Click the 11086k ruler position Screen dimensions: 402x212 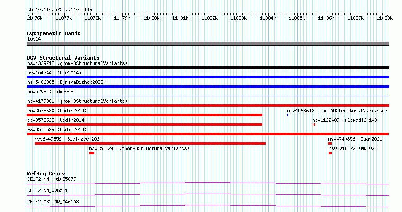(x=326, y=18)
